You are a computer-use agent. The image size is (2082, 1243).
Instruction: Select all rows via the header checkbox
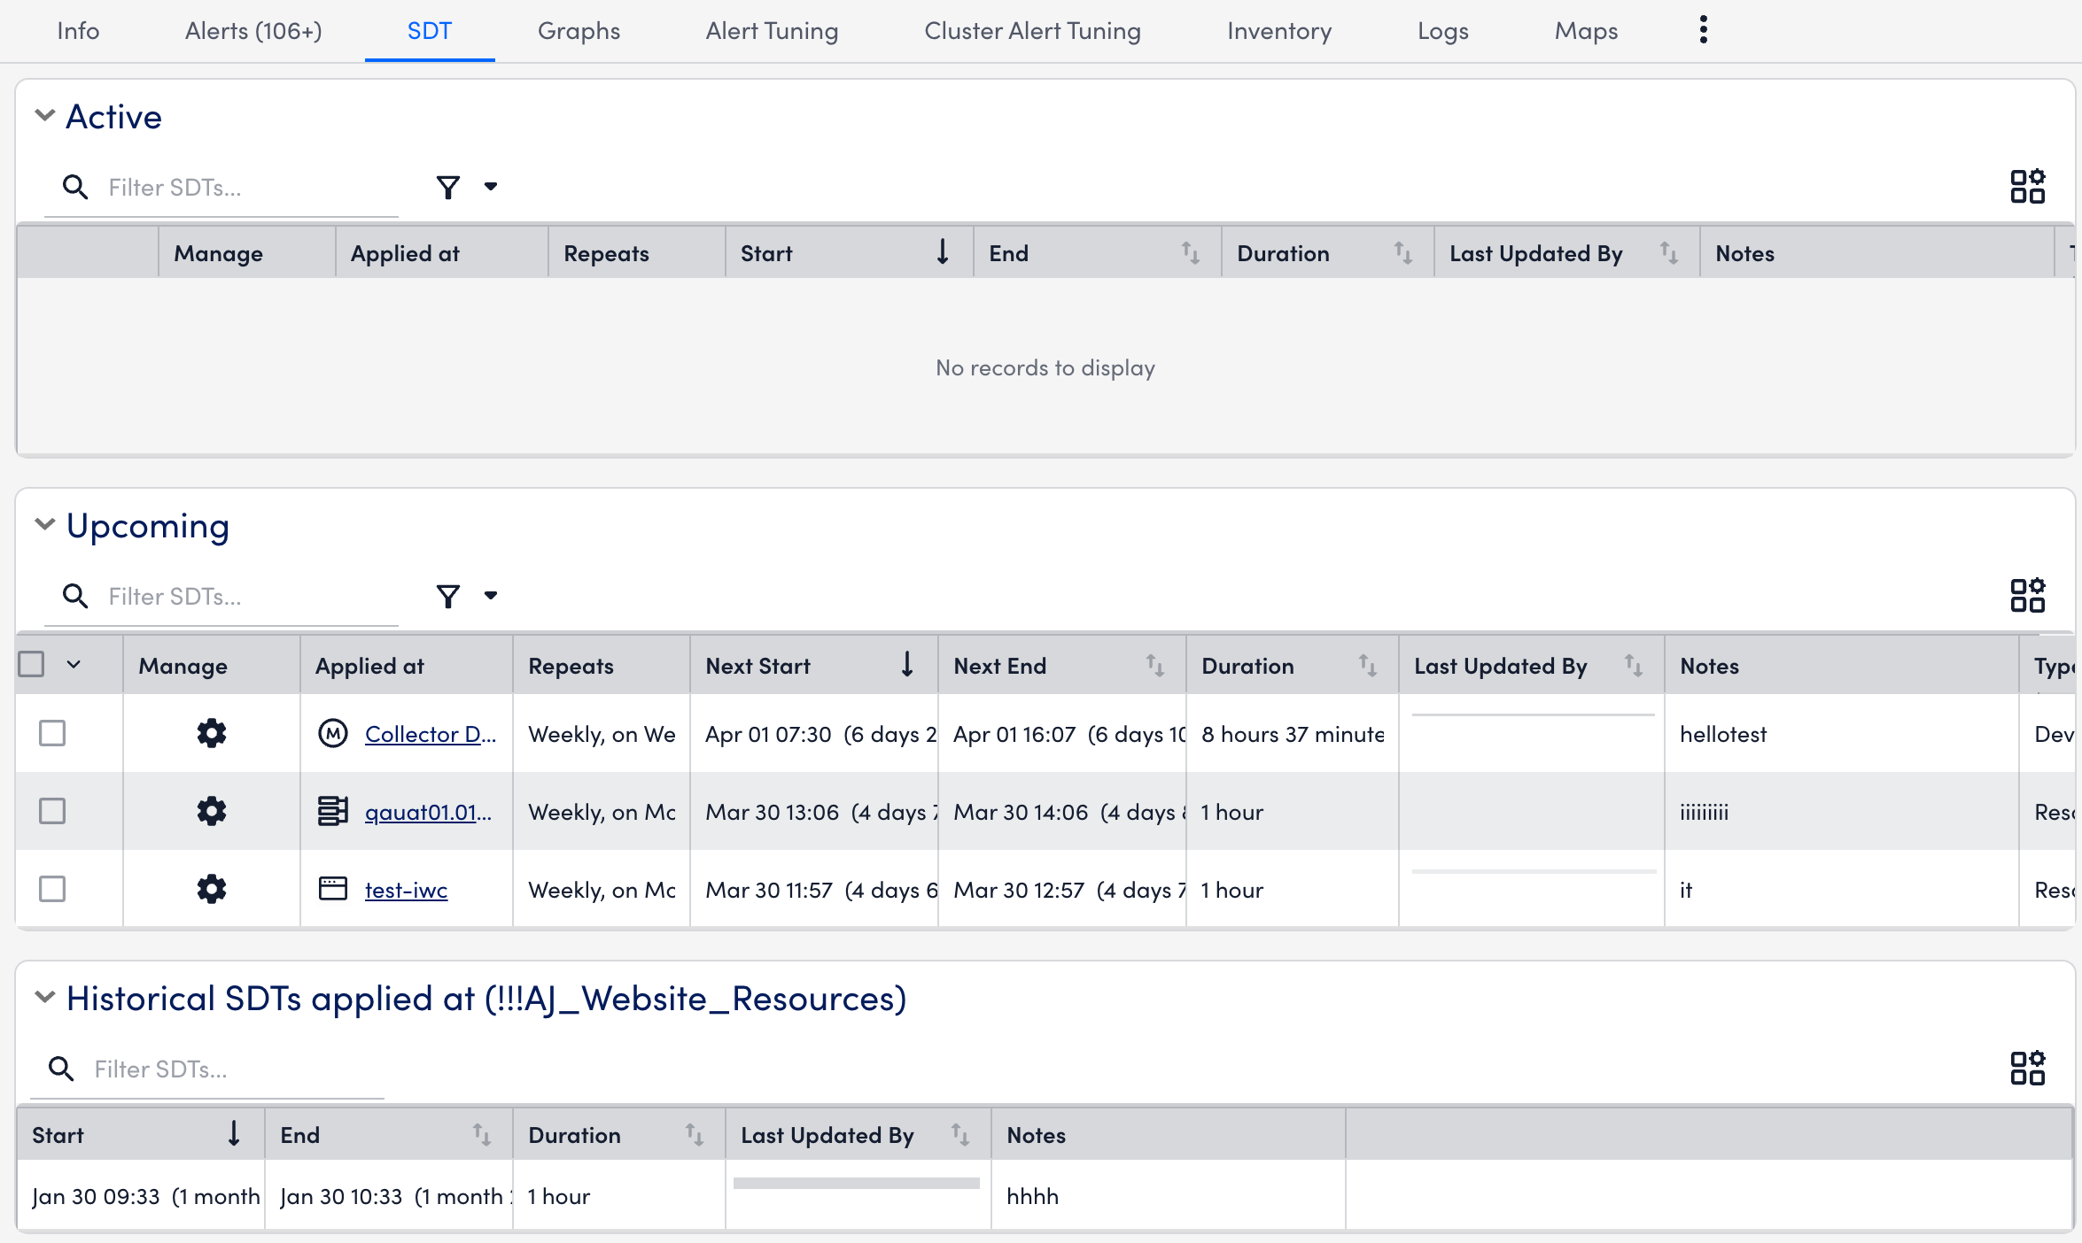(x=33, y=662)
